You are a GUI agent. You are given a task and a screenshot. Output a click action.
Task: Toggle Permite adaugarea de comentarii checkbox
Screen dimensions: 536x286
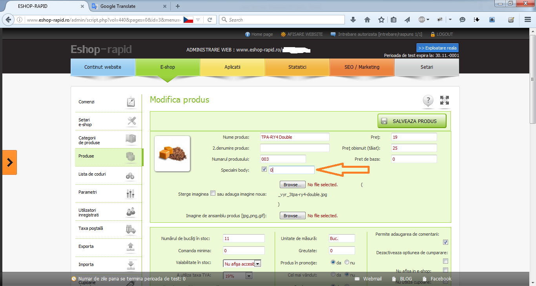pyautogui.click(x=445, y=242)
